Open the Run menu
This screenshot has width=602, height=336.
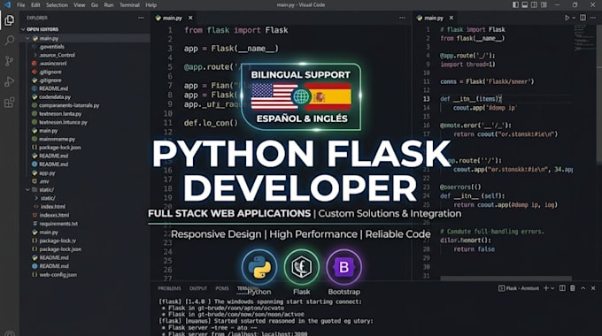(x=109, y=5)
